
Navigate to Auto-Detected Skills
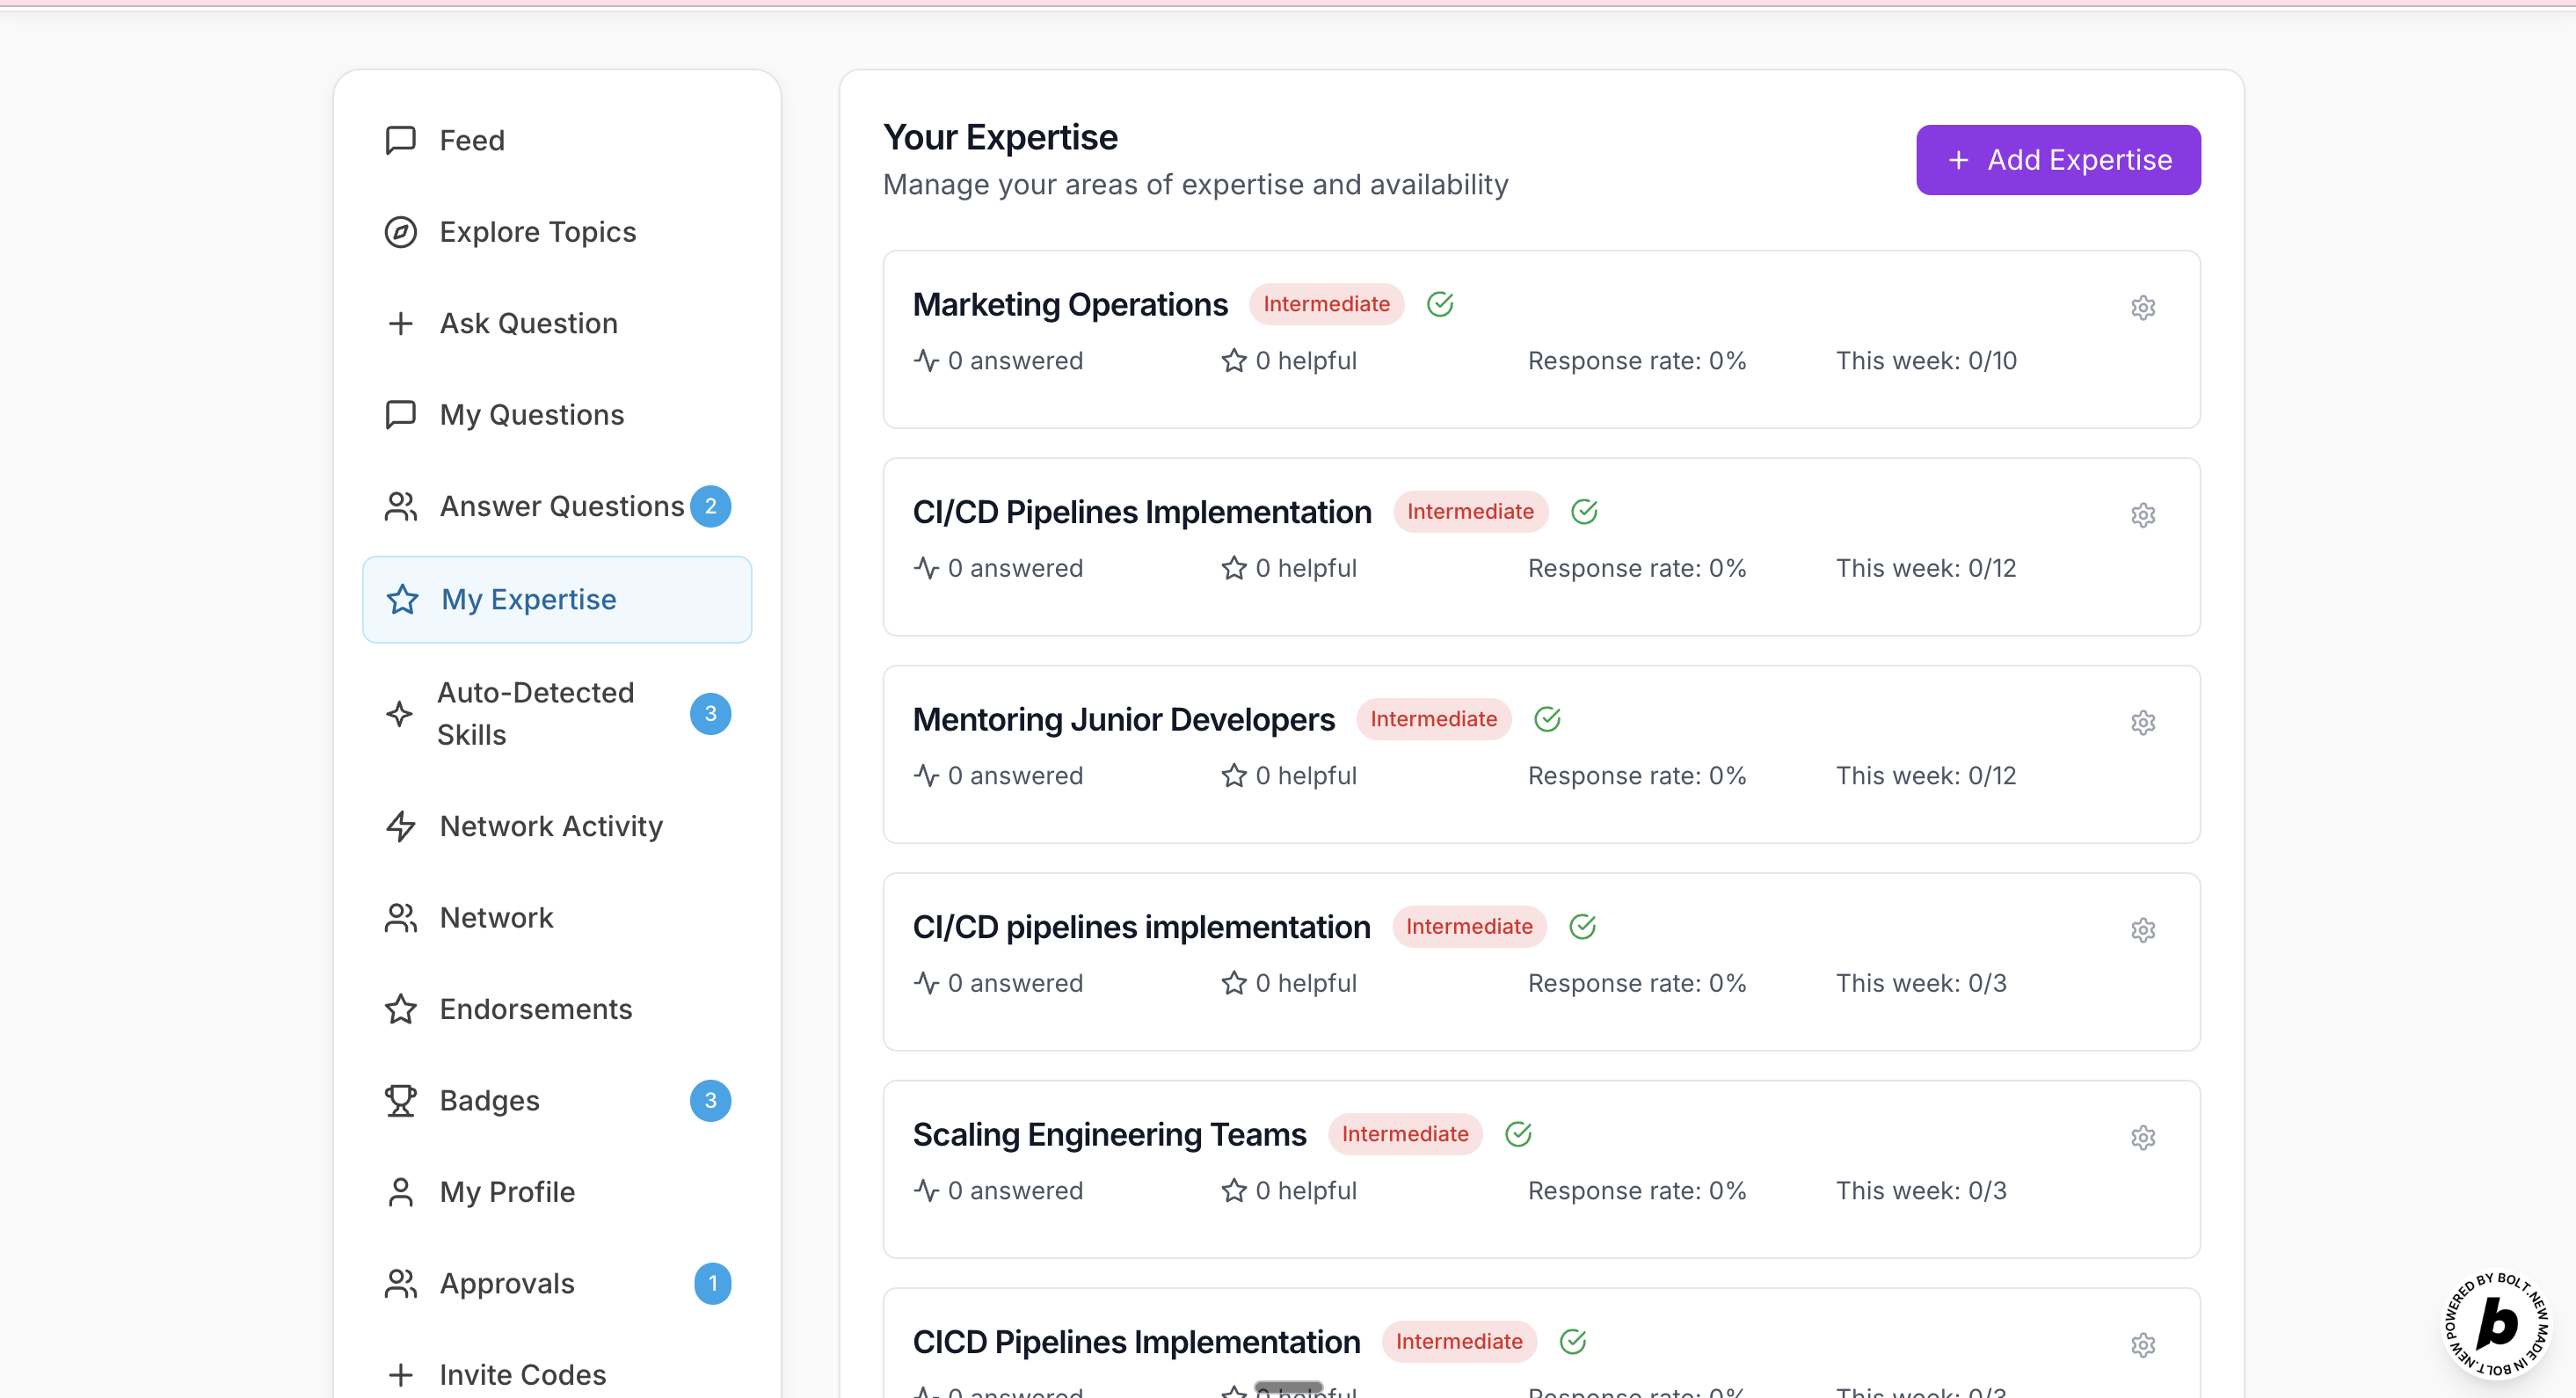535,714
